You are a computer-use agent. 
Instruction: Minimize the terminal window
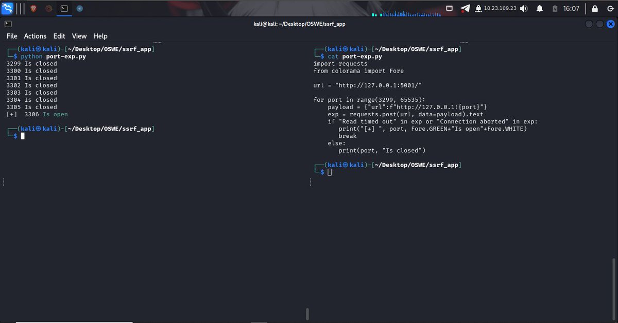pos(589,24)
